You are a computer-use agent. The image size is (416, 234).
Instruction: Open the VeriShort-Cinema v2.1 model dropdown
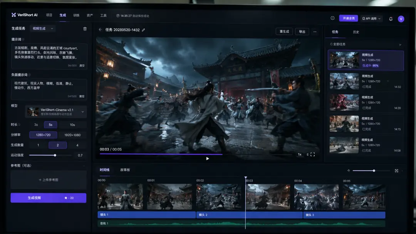coord(56,112)
